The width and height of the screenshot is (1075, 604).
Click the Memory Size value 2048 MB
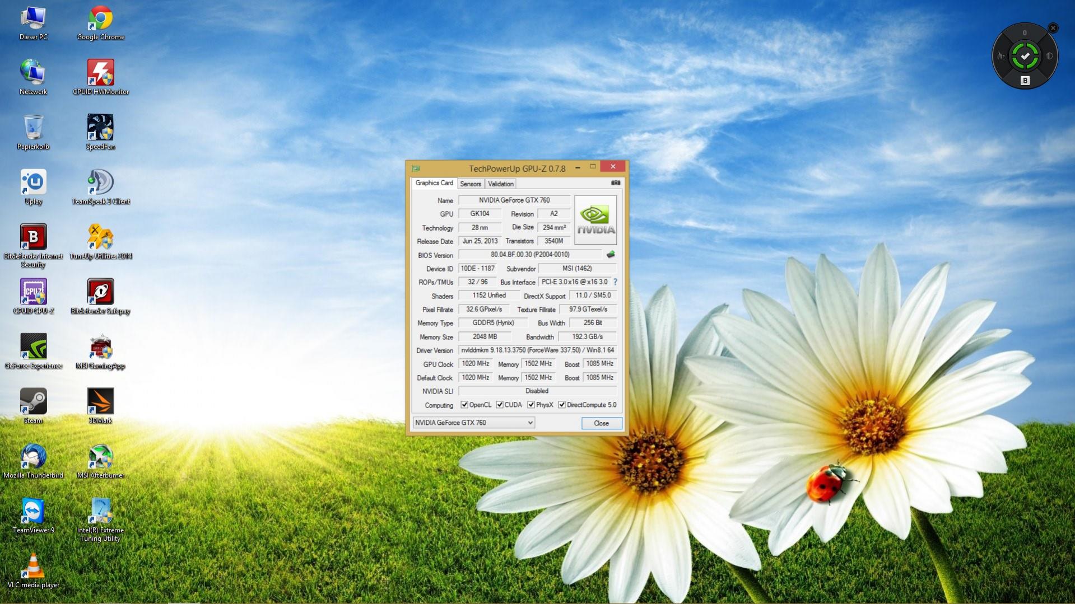pyautogui.click(x=485, y=336)
